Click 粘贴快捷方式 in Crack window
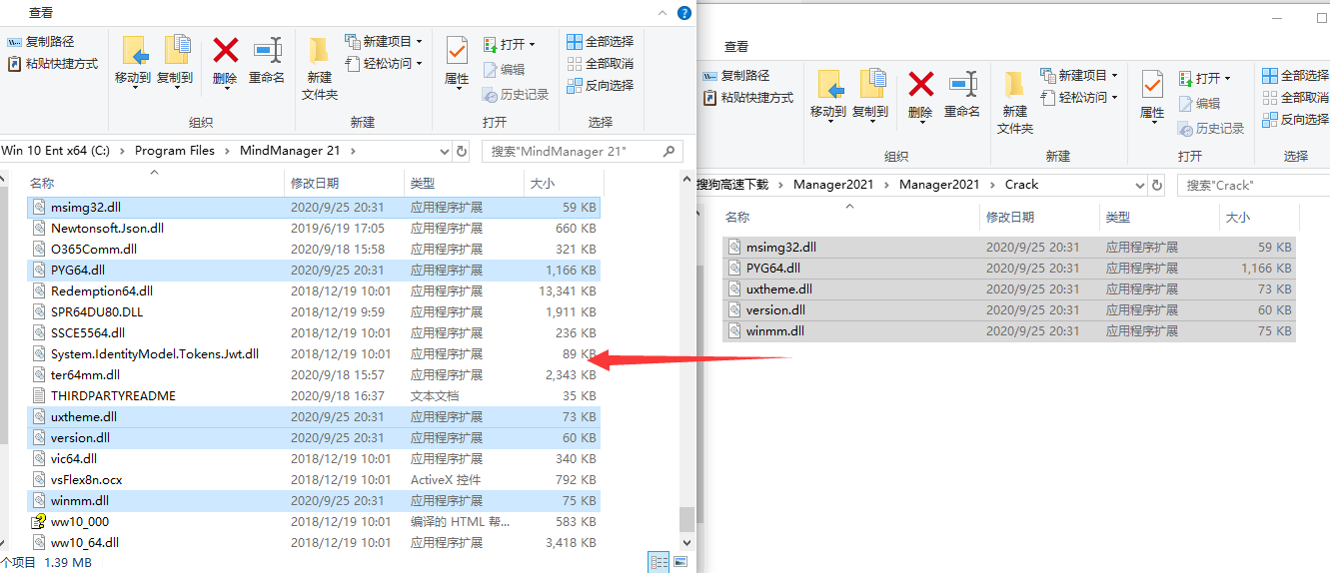The width and height of the screenshot is (1330, 573). (x=748, y=98)
